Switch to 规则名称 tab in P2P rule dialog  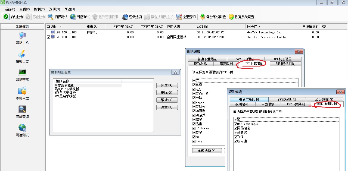(x=200, y=64)
